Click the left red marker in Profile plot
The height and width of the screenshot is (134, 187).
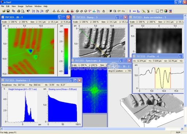coord(155,78)
